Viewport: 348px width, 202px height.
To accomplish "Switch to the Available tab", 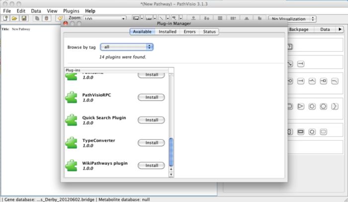I will click(142, 31).
